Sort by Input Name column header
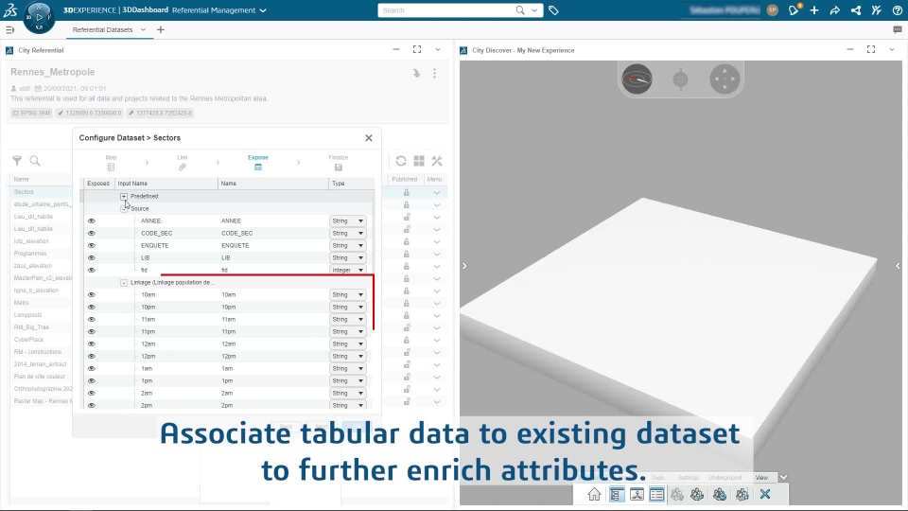Viewport: 908px width, 511px height. [x=166, y=183]
